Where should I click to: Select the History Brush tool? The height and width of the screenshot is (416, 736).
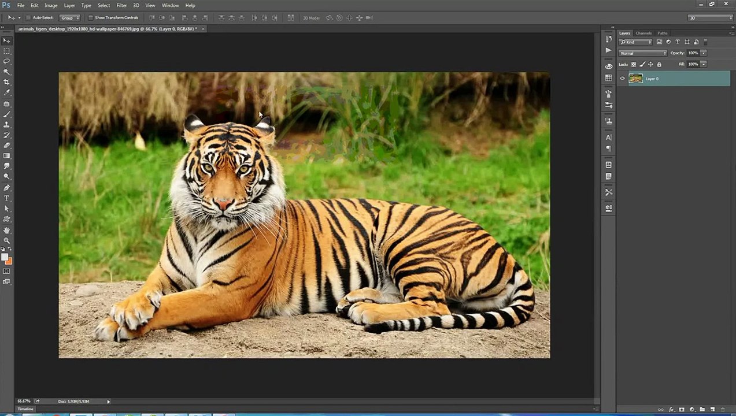[x=6, y=135]
